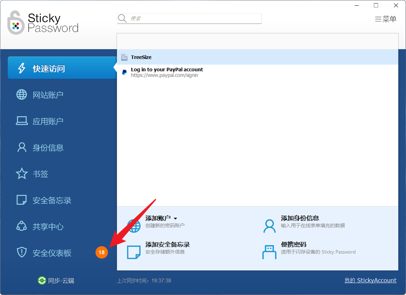
Task: Click the orange 18 notification badge
Action: tap(101, 252)
